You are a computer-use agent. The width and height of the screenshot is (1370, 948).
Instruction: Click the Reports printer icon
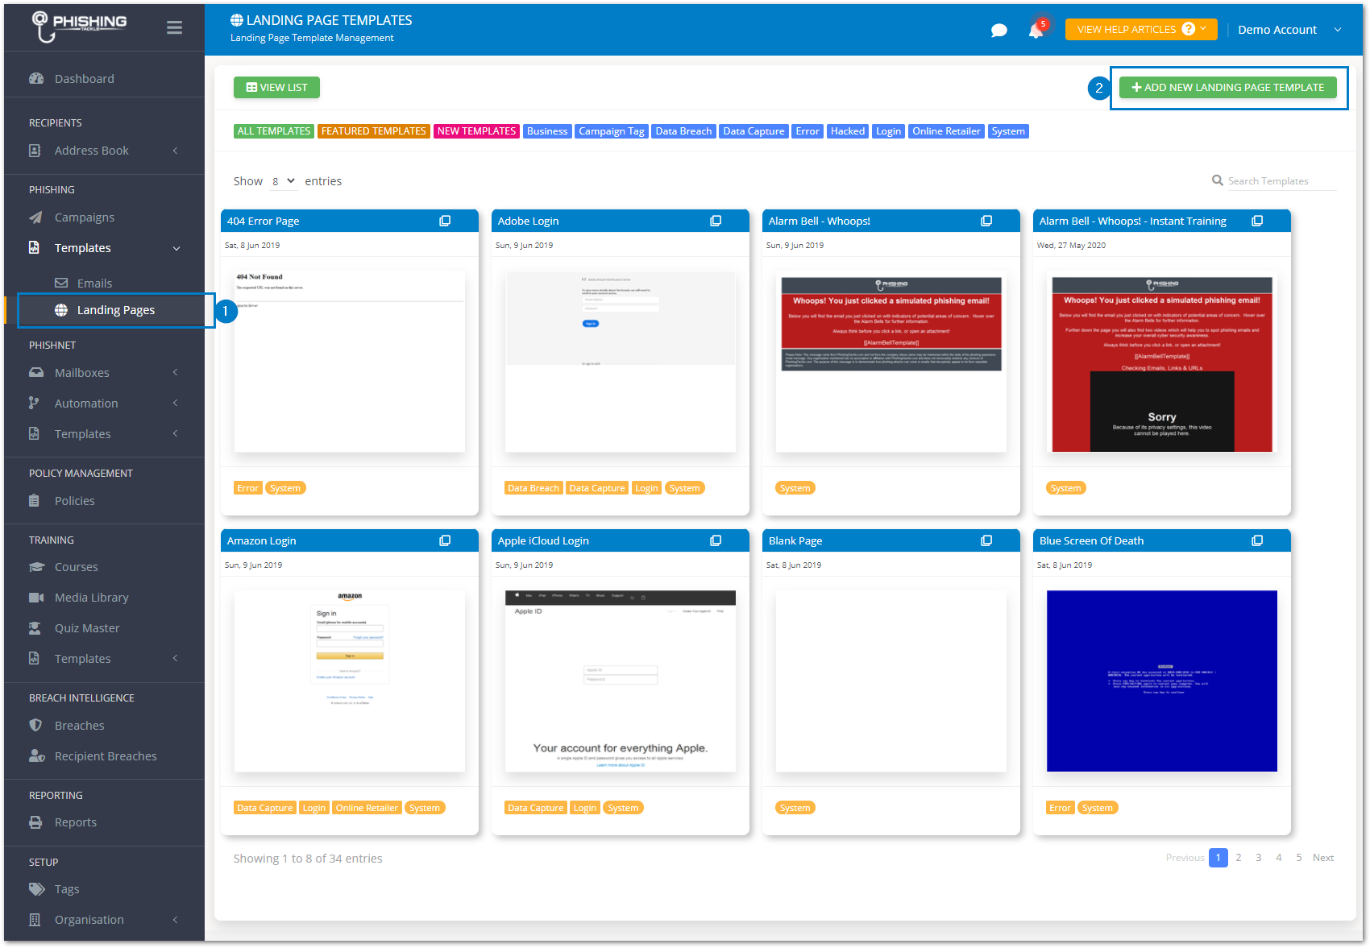[35, 822]
